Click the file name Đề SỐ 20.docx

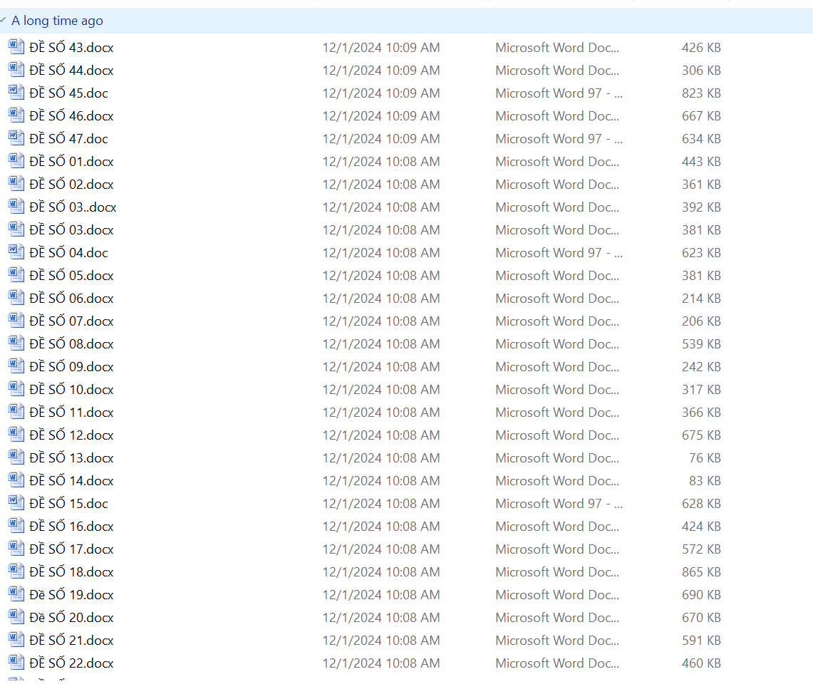71,618
